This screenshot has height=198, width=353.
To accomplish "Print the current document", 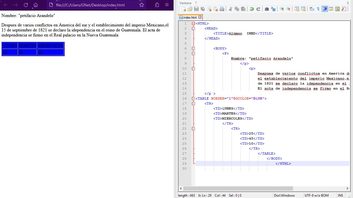I will tap(222, 9).
